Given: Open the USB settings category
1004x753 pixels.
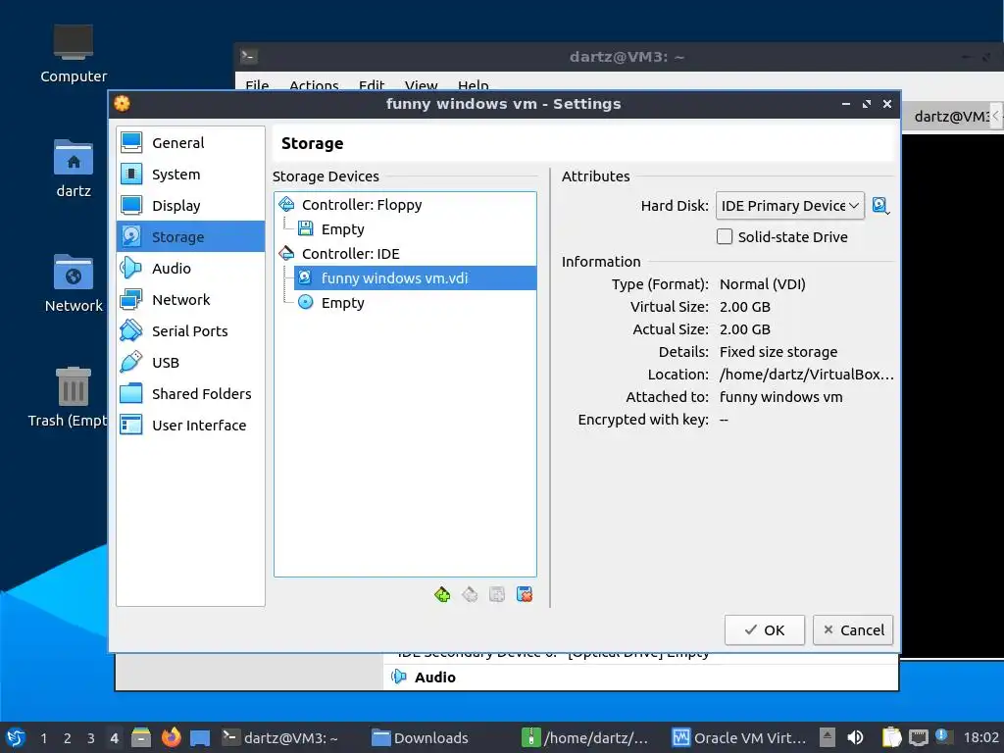Looking at the screenshot, I should (x=190, y=363).
